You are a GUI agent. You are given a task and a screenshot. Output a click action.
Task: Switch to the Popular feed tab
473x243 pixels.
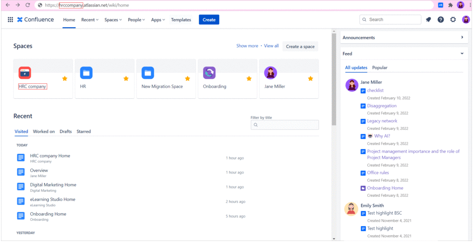[x=380, y=67]
